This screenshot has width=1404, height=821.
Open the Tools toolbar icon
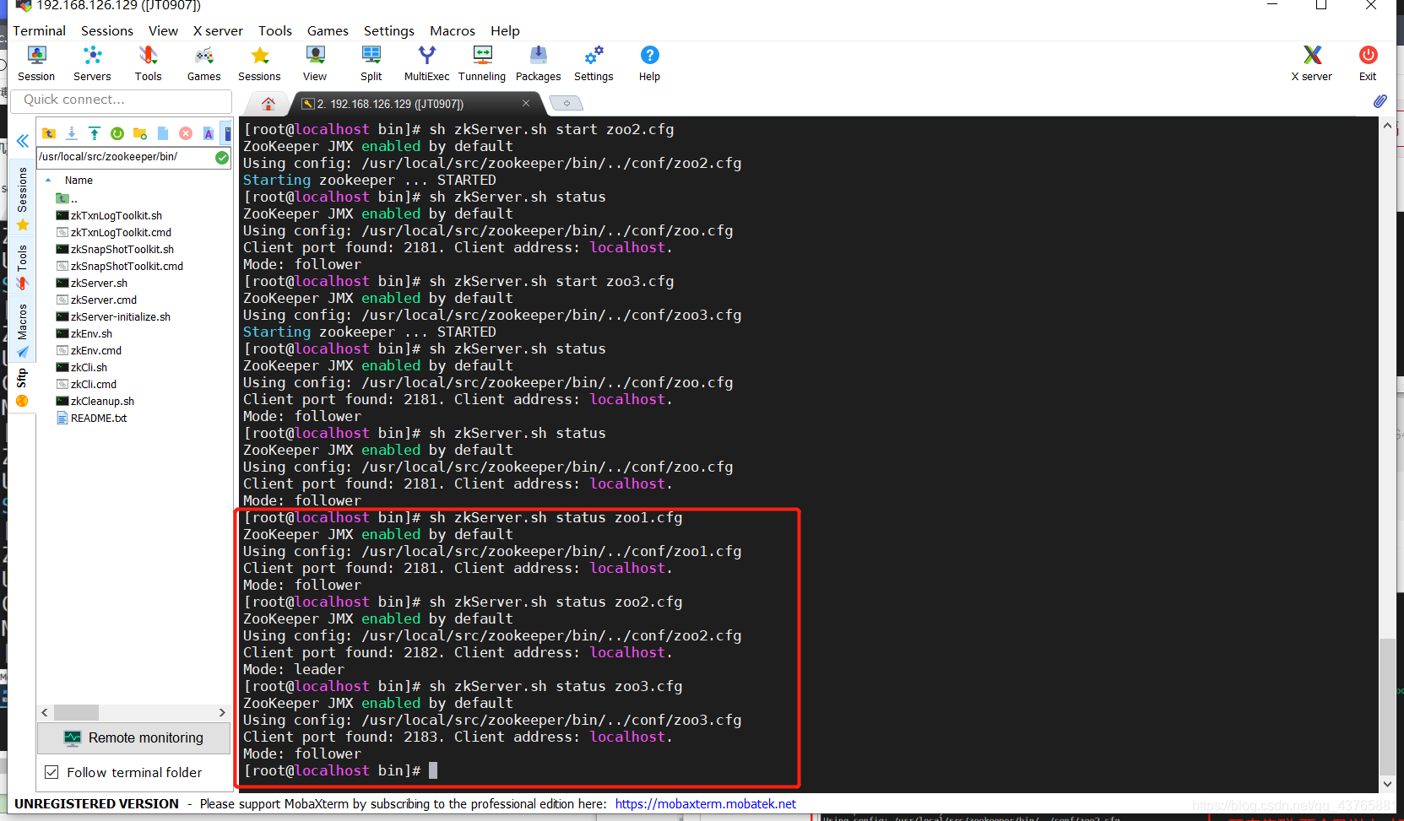click(148, 63)
